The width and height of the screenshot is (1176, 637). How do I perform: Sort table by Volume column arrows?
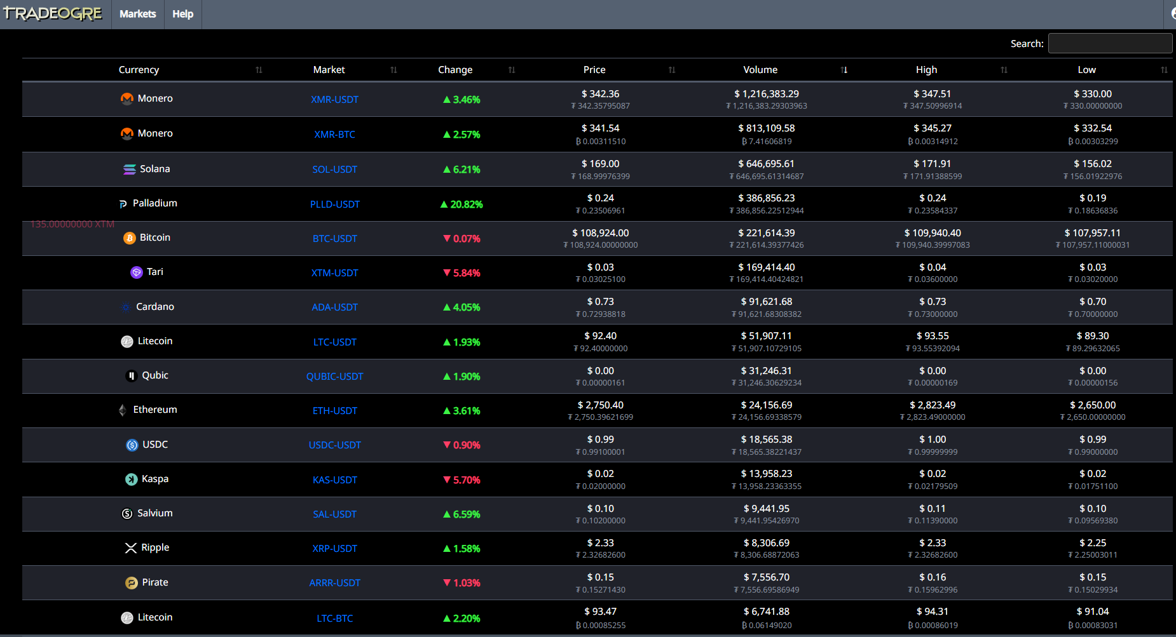pyautogui.click(x=844, y=70)
